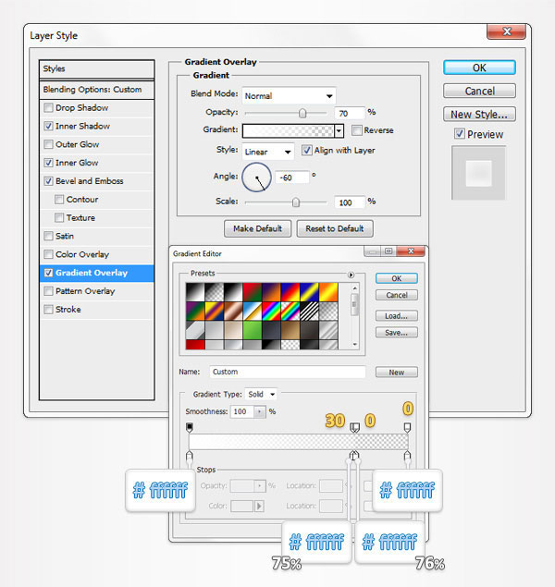
Task: Select the middle opacity stop above gradient bar
Action: (x=354, y=427)
